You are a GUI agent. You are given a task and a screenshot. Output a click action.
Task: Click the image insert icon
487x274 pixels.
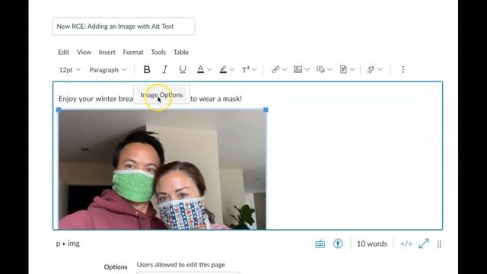[298, 69]
